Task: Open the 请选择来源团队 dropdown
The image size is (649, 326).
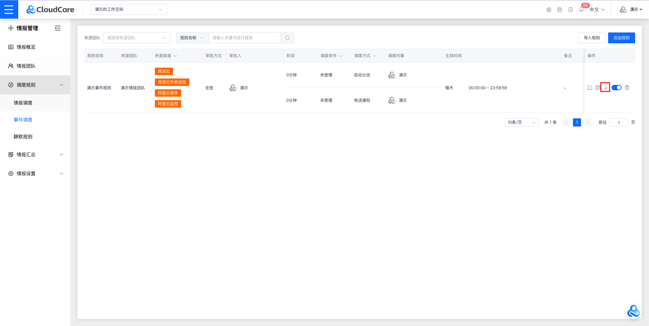Action: click(137, 38)
